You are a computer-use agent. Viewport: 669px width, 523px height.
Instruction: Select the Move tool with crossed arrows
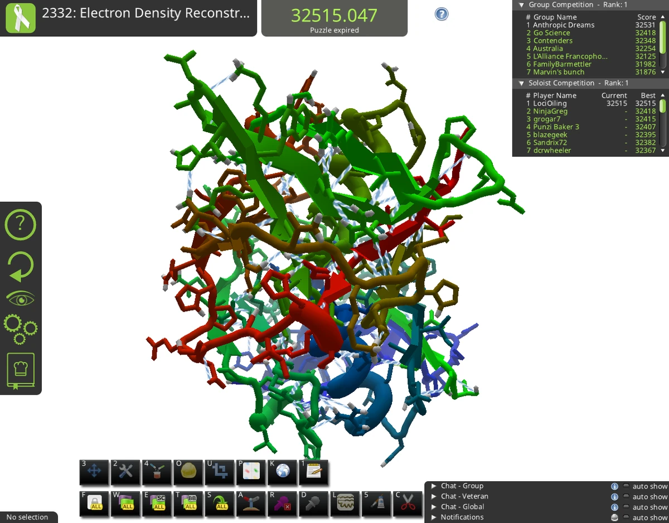[x=94, y=472]
